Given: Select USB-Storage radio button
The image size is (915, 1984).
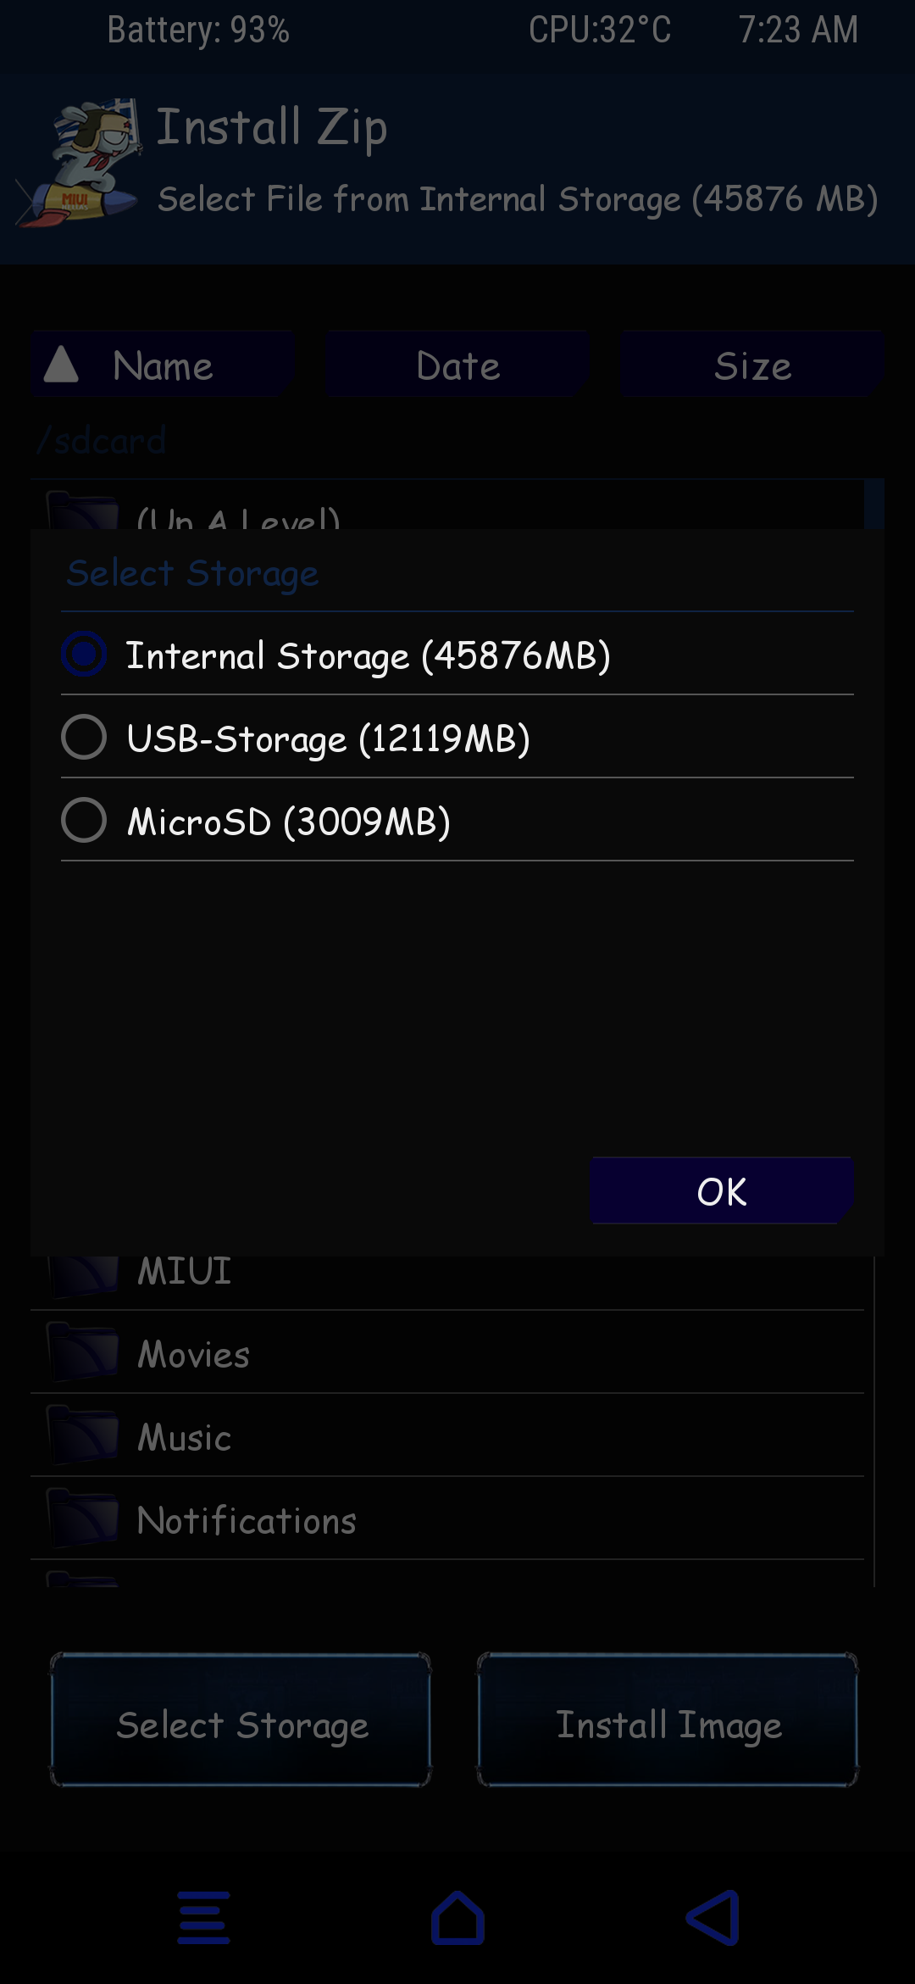Looking at the screenshot, I should (84, 737).
